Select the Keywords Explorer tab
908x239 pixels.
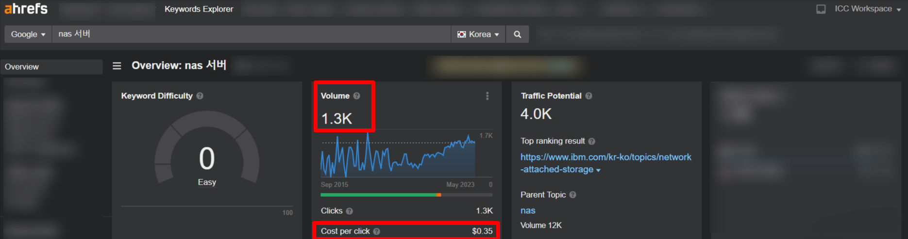199,9
